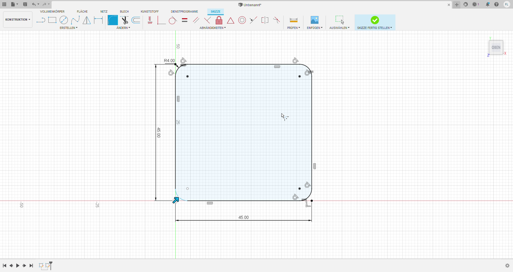Switch to the Blech tab

124,11
